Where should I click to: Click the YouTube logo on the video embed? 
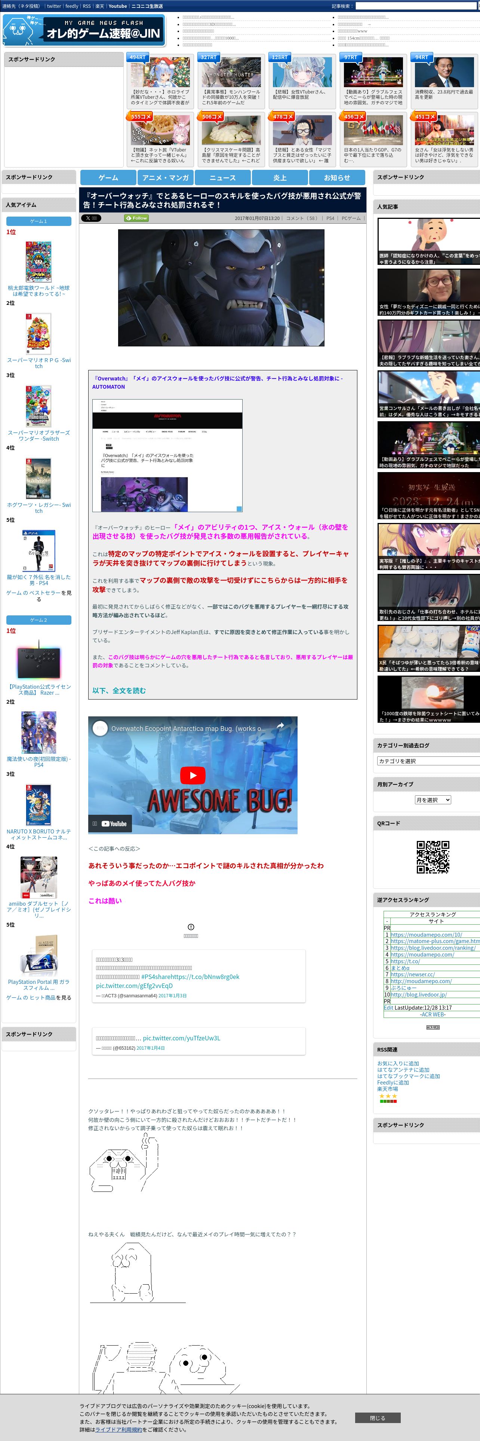point(114,823)
